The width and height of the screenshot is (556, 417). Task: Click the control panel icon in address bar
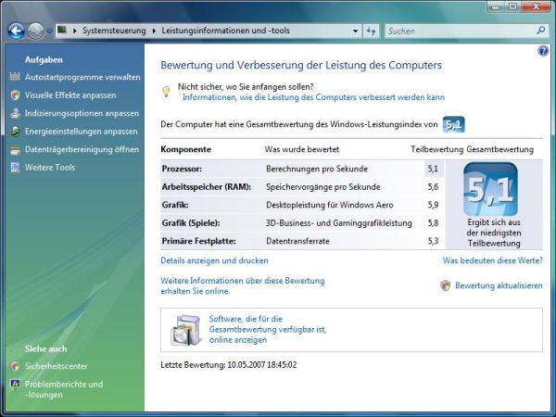(62, 31)
